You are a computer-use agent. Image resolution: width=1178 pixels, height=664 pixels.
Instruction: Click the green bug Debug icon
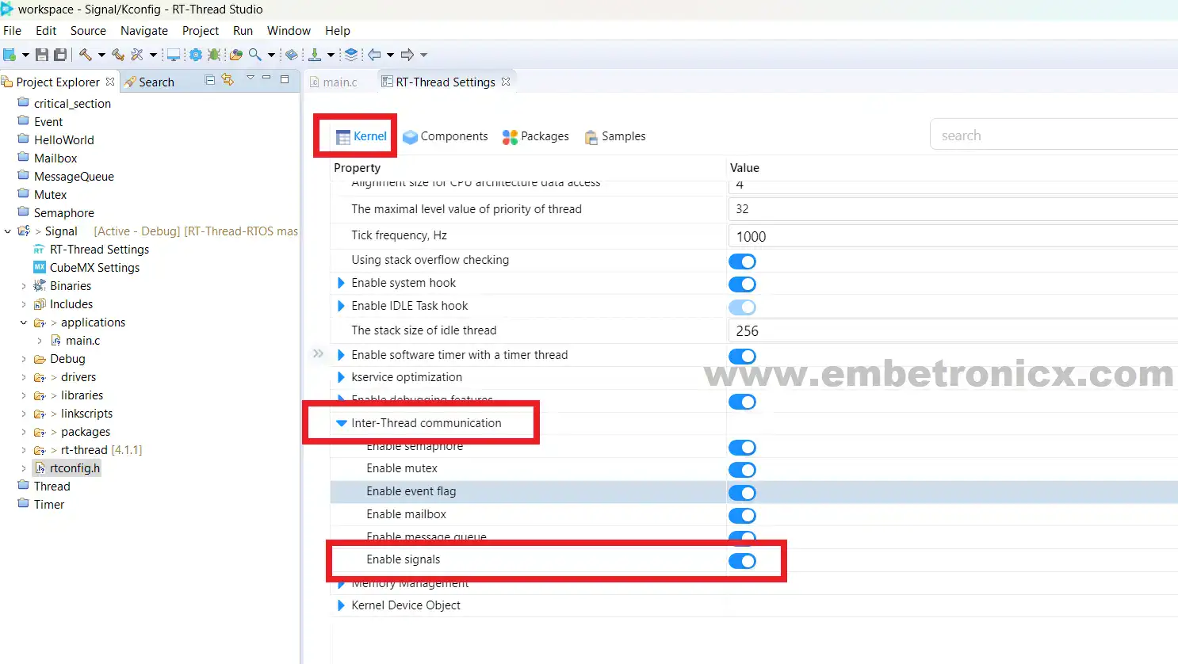[214, 55]
